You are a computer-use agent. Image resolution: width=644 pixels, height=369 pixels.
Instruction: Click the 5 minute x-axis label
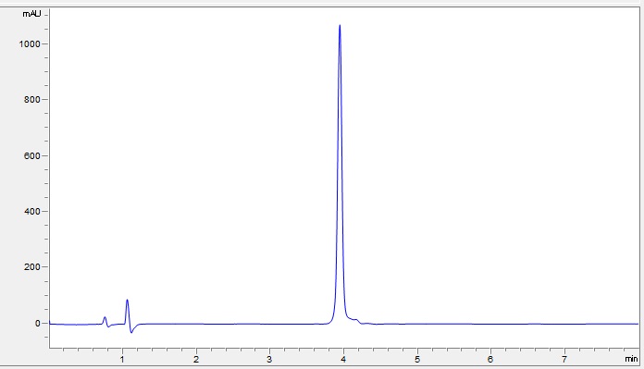tap(417, 359)
